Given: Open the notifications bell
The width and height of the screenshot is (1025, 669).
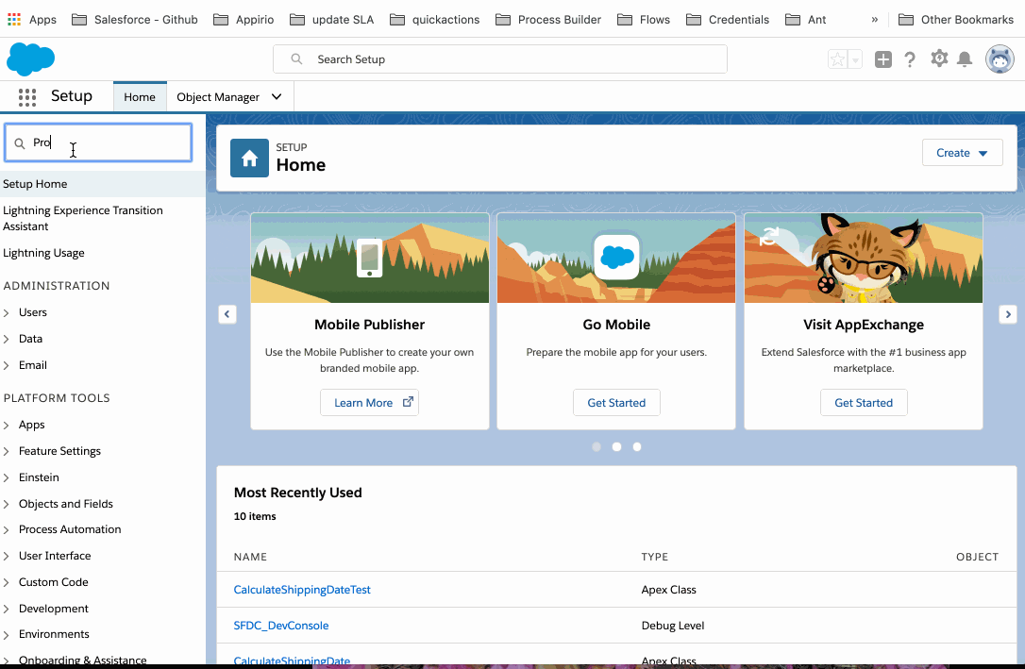Looking at the screenshot, I should (965, 59).
